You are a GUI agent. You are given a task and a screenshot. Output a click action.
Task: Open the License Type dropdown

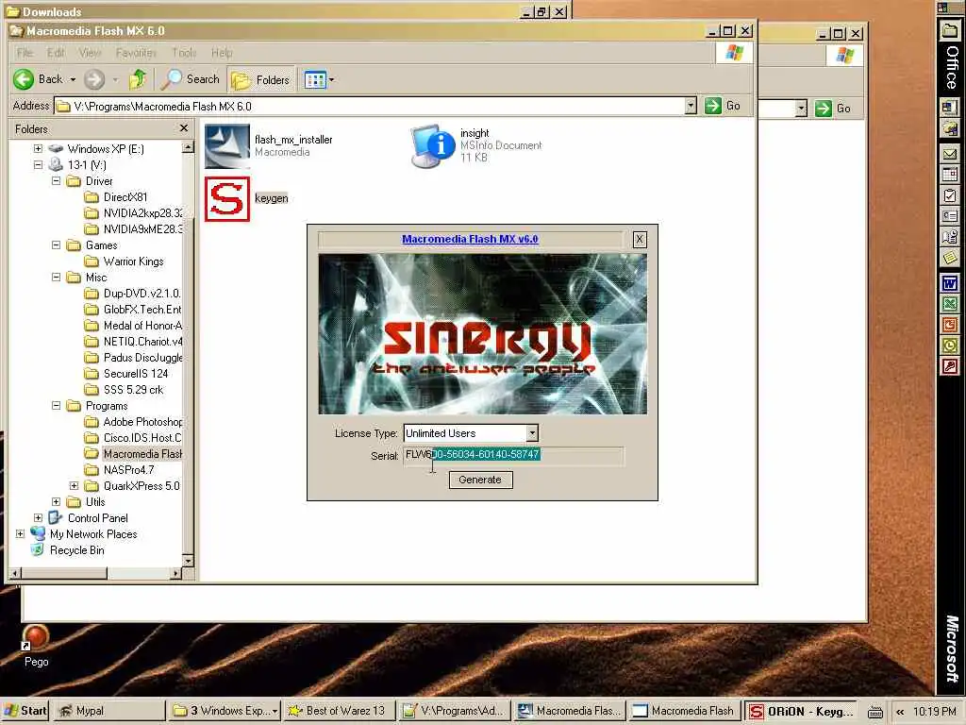coord(532,432)
